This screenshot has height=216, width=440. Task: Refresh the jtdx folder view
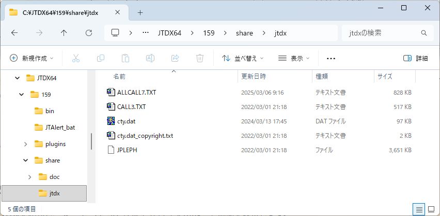point(89,33)
